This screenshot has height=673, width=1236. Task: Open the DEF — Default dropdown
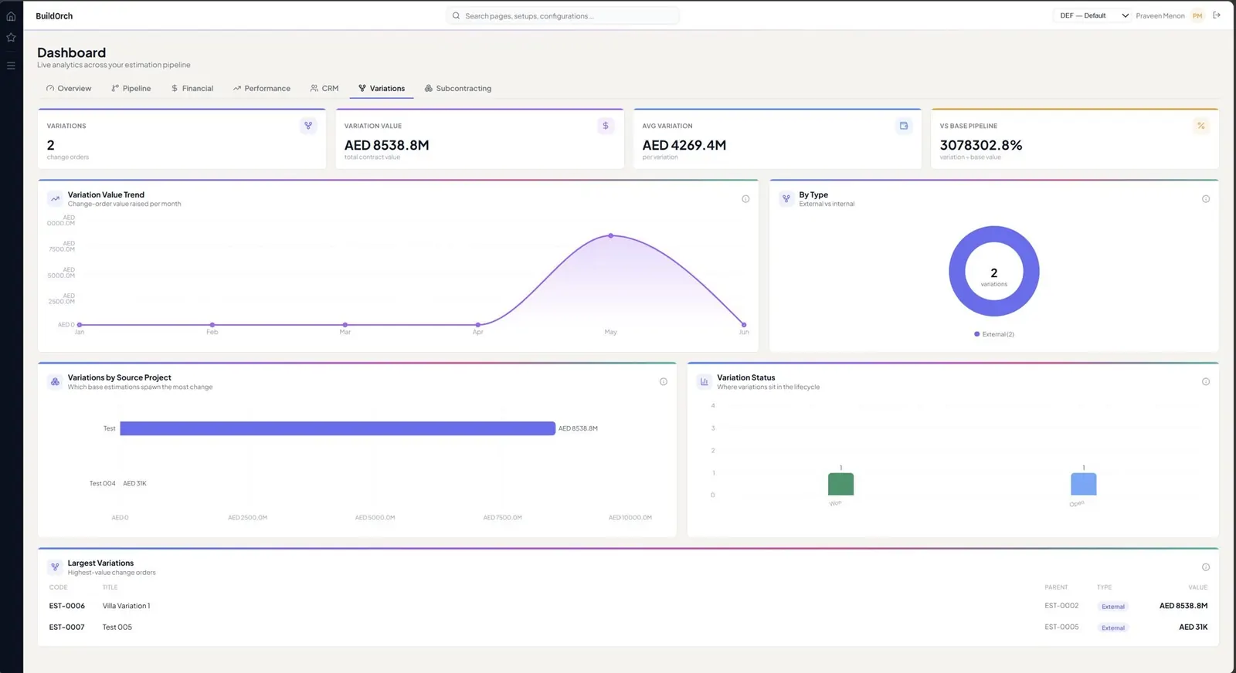tap(1093, 15)
